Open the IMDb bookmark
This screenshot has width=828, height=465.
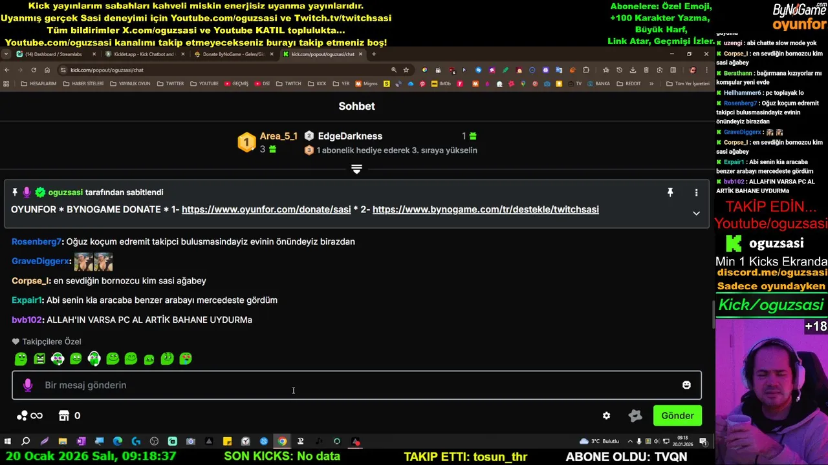pos(441,83)
